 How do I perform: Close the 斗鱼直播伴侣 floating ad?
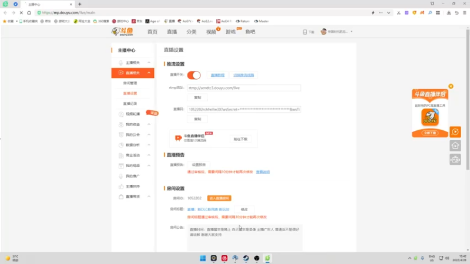451,86
